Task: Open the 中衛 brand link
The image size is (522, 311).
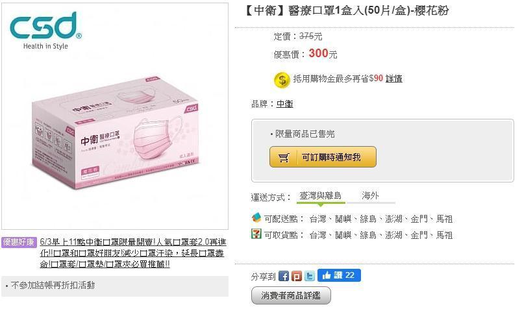Action: 284,104
